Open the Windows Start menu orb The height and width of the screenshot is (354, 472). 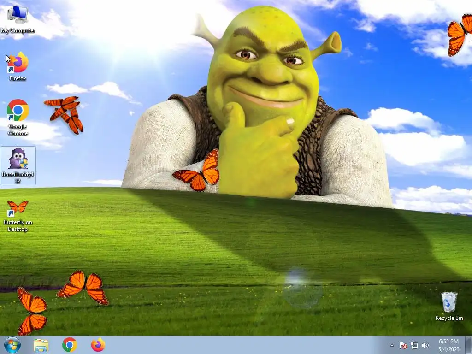12,345
